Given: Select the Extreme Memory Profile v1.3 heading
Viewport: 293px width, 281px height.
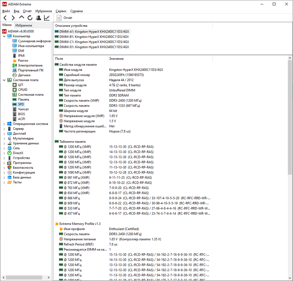Looking at the screenshot, I should point(78,224).
